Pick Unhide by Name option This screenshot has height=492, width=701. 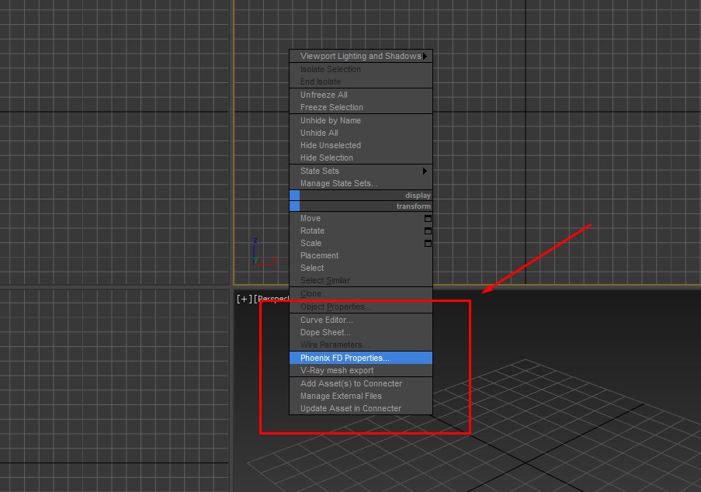pos(330,120)
